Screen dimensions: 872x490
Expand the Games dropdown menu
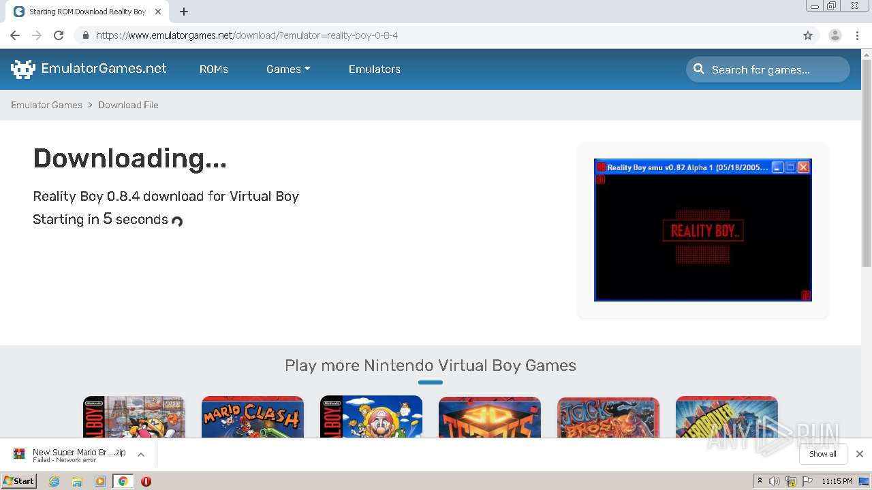[288, 69]
